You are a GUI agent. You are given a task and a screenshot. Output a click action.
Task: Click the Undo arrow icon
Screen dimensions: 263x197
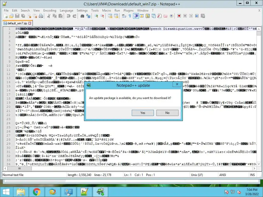pos(68,16)
